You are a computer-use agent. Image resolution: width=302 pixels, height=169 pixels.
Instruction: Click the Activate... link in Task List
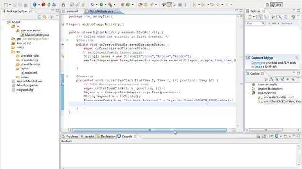287,23
